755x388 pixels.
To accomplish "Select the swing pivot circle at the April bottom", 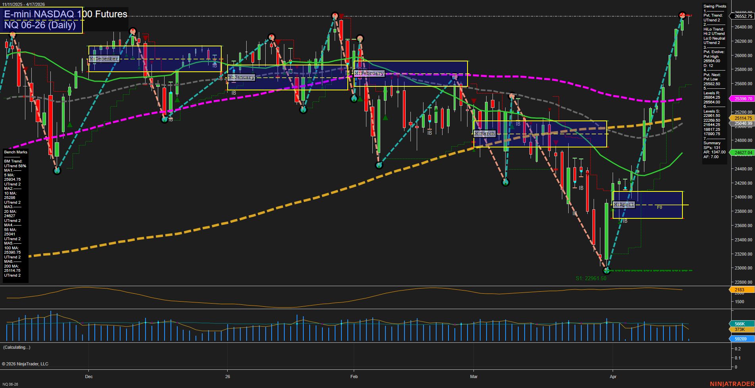I will coord(606,271).
